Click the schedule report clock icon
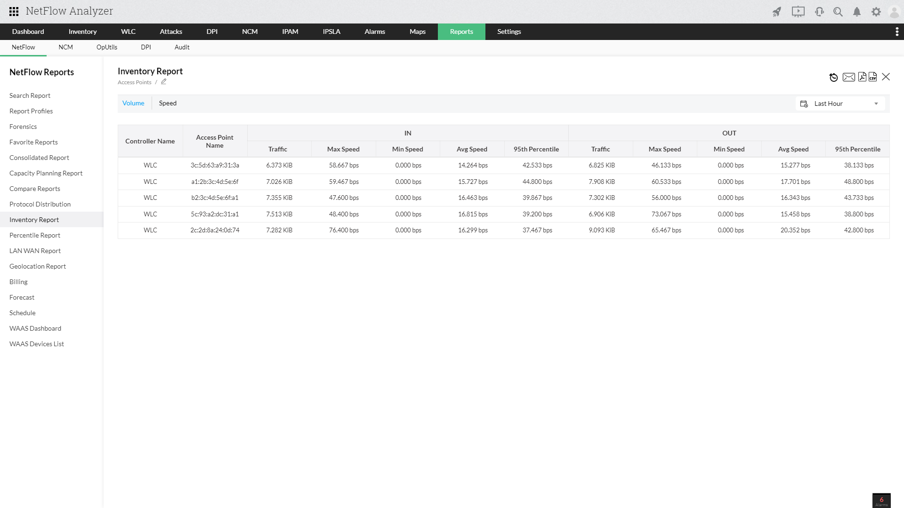Screen dimensions: 904x508 (833, 77)
